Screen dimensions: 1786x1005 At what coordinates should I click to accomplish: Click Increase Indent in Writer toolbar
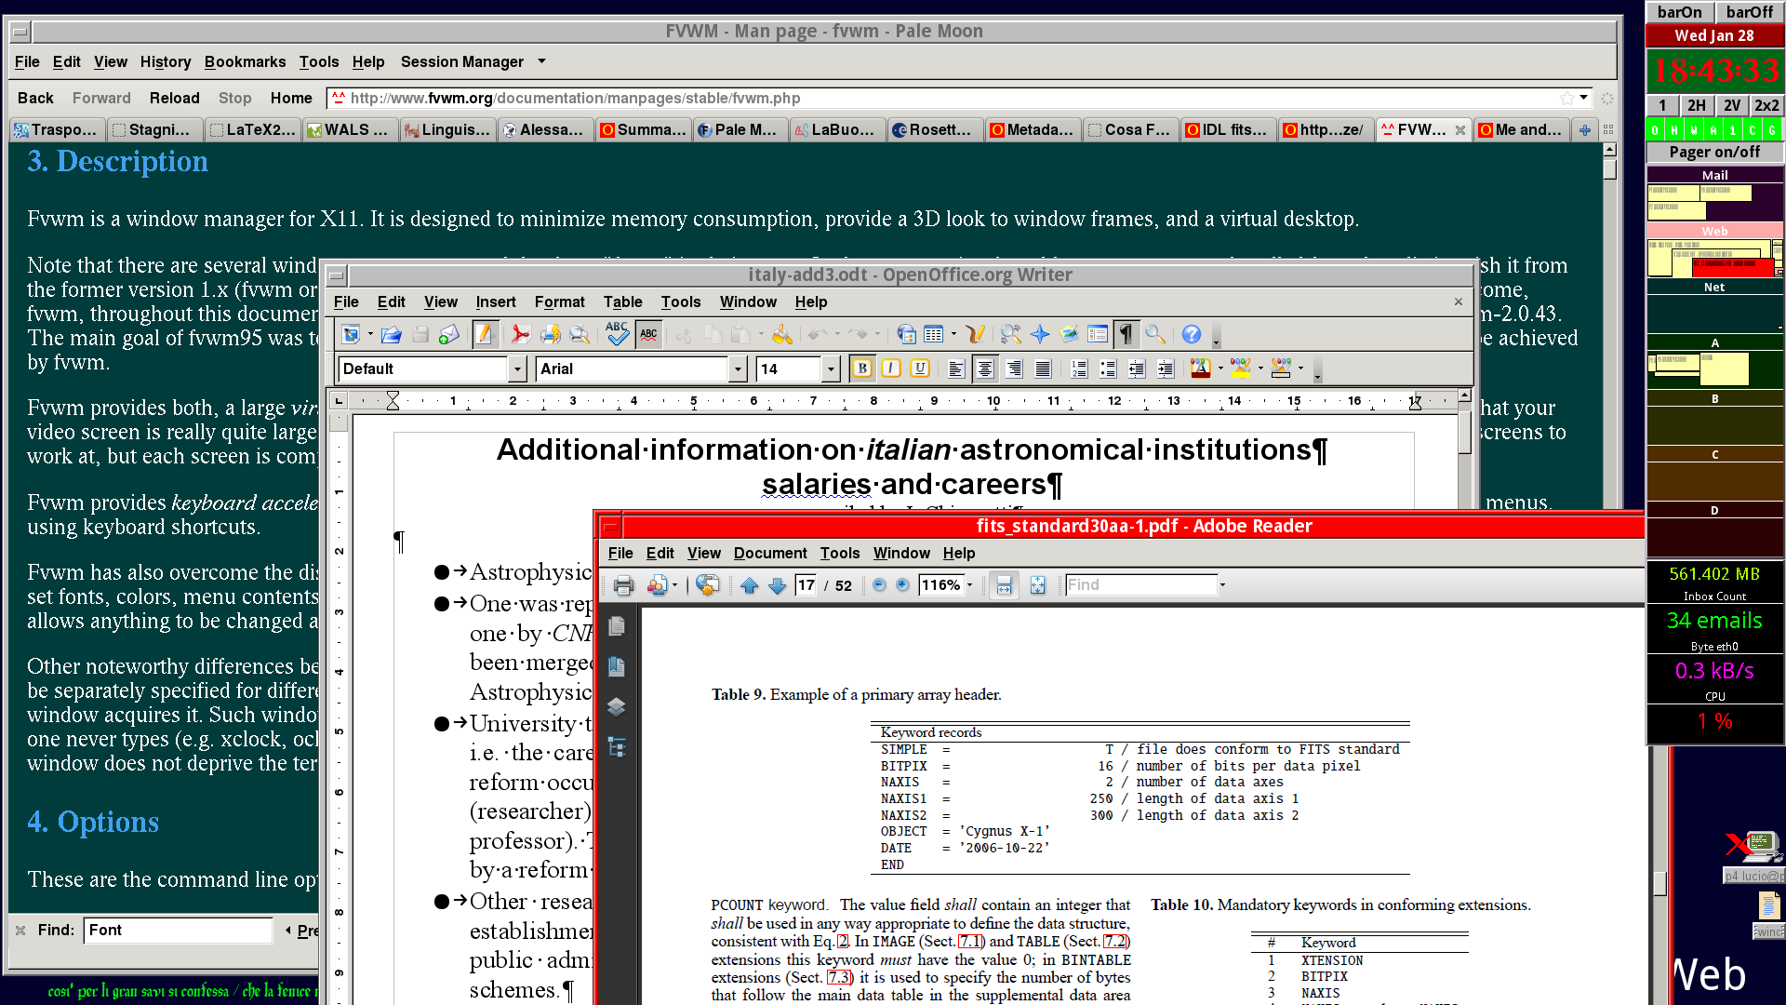coord(1166,369)
